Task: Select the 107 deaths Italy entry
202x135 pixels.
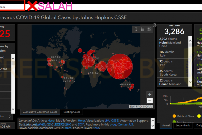Action: point(172,54)
